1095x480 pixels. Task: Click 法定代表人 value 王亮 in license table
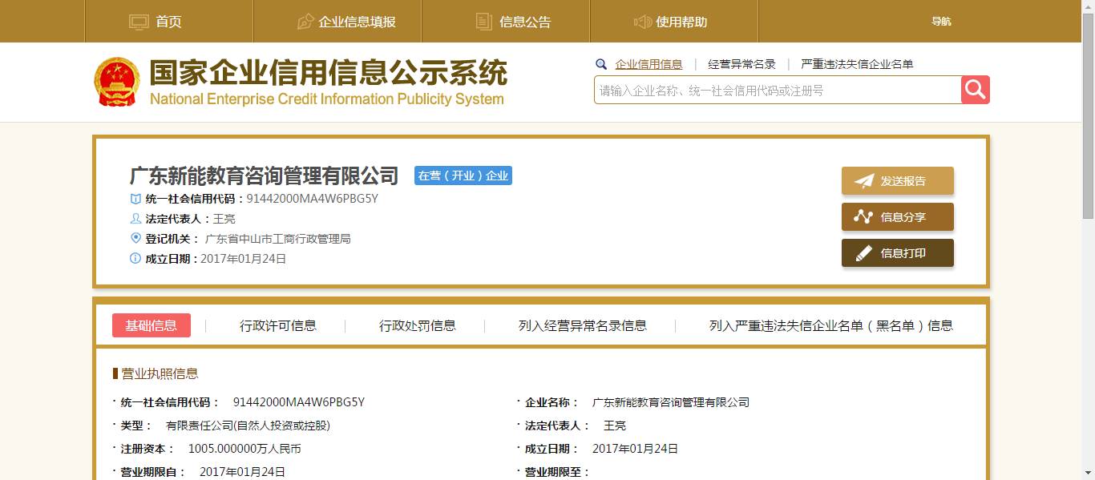point(615,426)
